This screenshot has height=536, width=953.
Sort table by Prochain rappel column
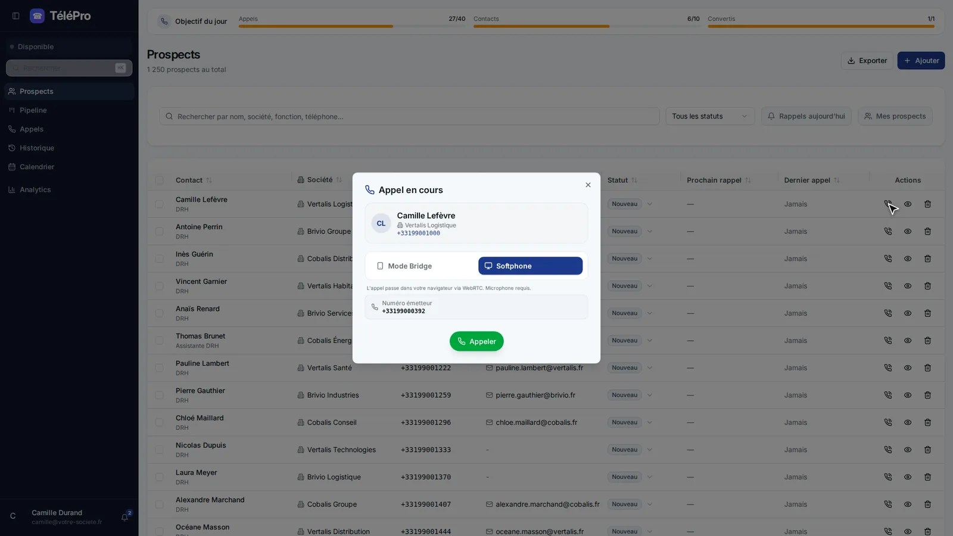point(718,180)
